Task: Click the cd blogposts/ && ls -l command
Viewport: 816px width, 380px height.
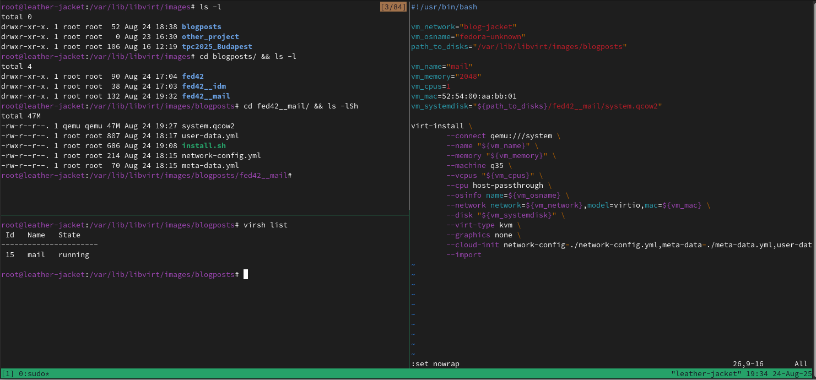Action: click(x=248, y=56)
